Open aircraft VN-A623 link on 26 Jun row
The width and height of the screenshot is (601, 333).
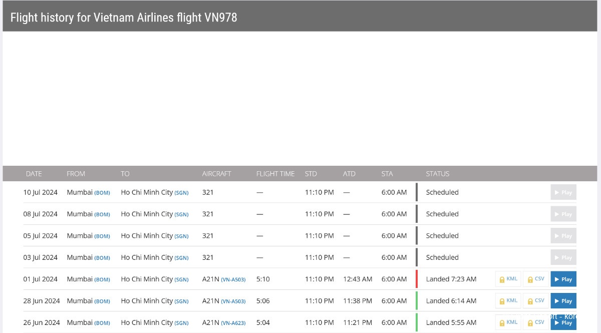233,323
